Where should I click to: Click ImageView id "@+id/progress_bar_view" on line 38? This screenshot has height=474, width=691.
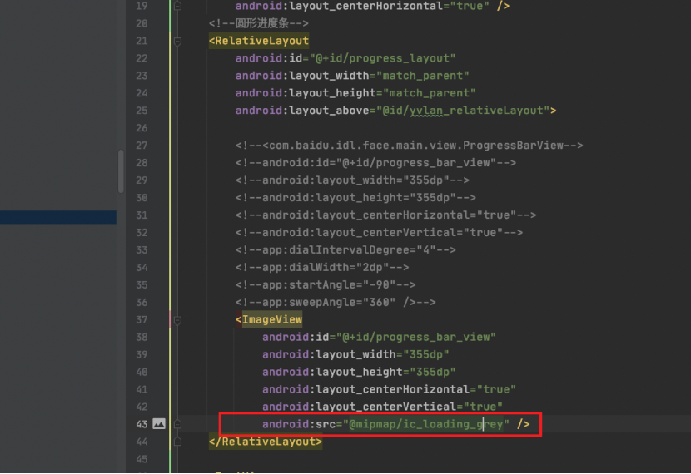[x=416, y=337]
